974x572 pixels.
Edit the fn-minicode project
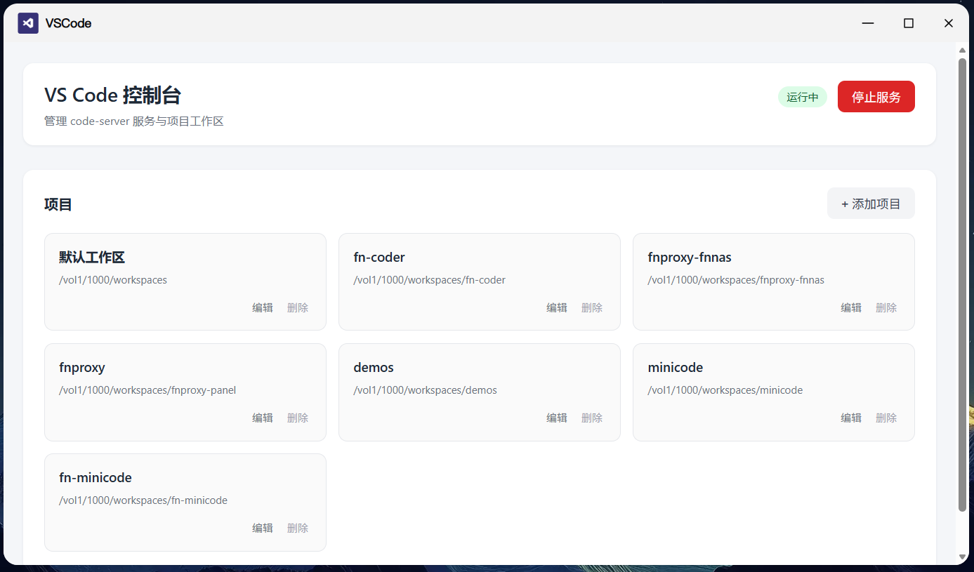(263, 528)
